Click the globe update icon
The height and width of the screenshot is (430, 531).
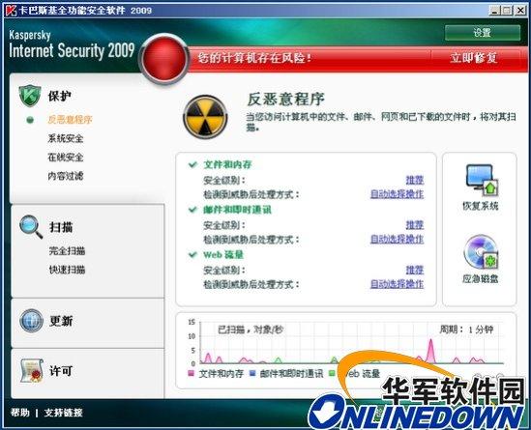[x=31, y=321]
